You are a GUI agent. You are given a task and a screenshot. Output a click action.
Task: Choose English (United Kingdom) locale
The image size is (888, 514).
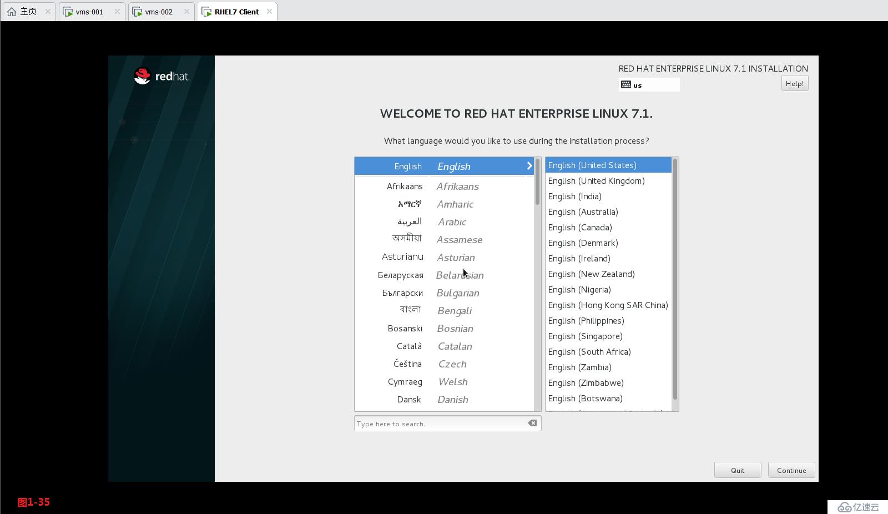coord(608,181)
